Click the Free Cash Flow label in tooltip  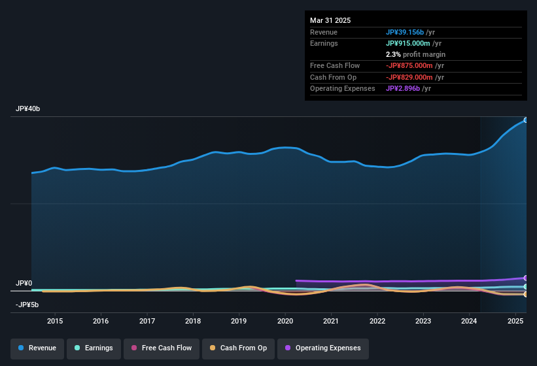tap(335, 65)
